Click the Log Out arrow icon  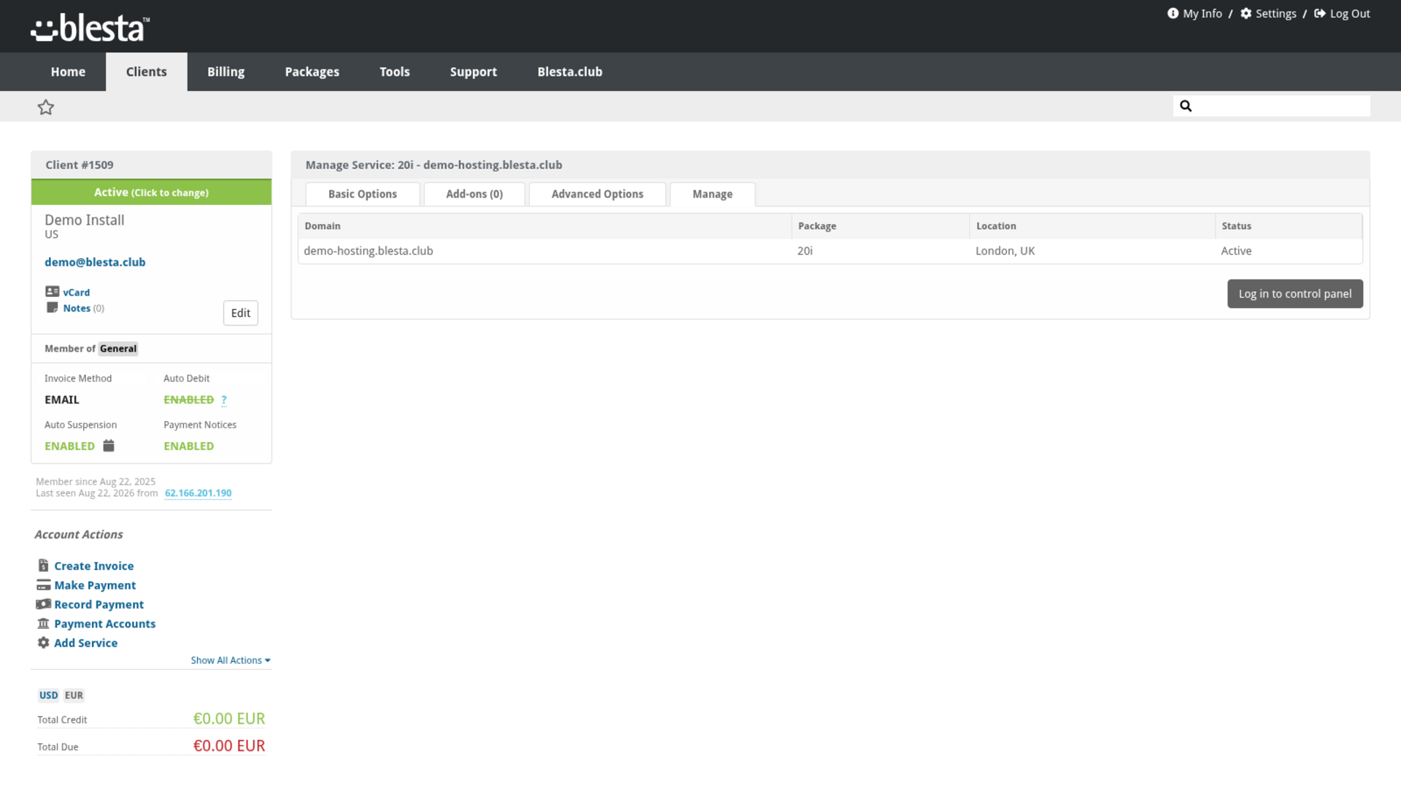1319,13
